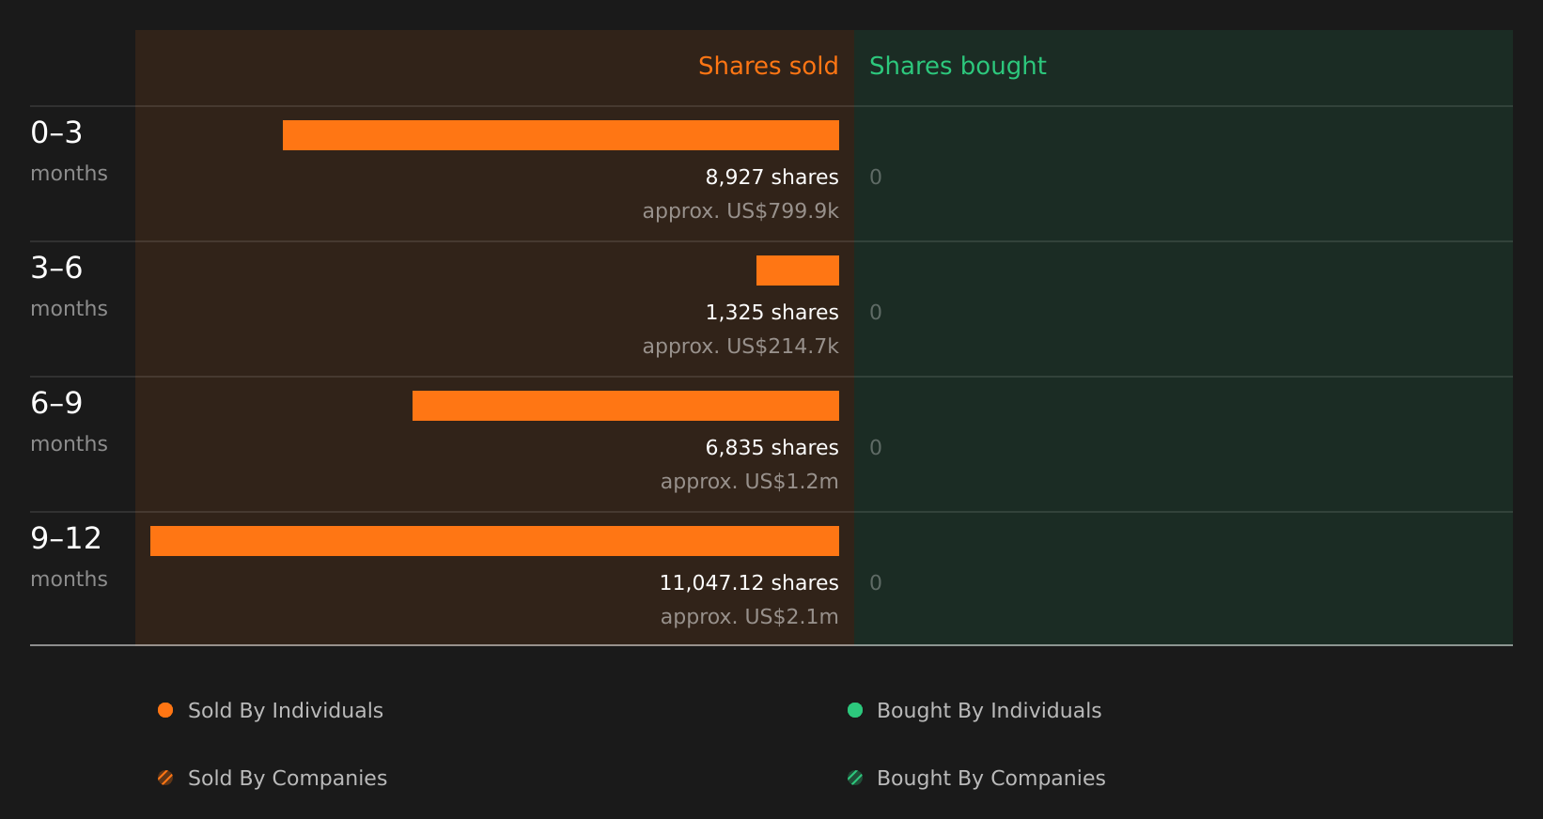
Task: Click the 0–3 months sold bar
Action: point(561,135)
